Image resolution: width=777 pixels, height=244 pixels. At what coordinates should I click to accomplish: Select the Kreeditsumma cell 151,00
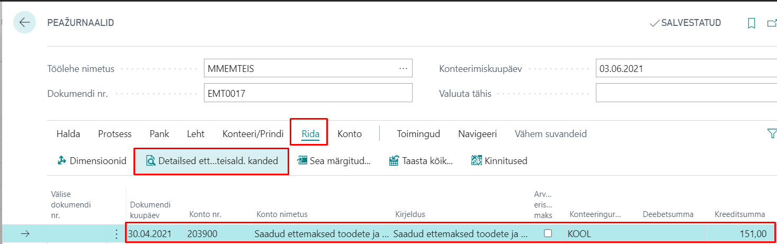[742, 234]
